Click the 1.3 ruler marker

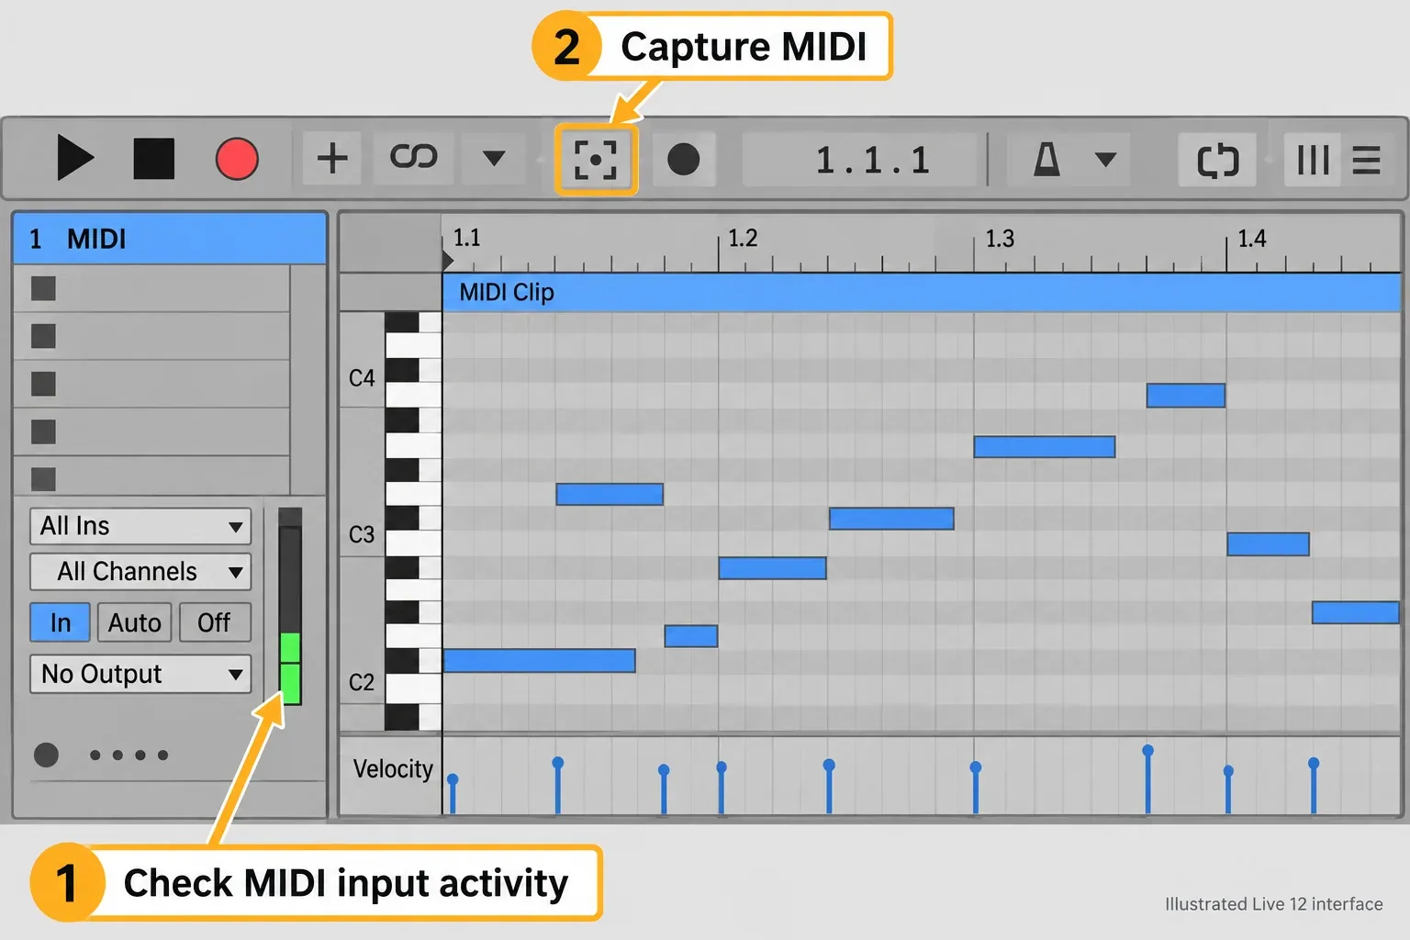click(x=1000, y=239)
